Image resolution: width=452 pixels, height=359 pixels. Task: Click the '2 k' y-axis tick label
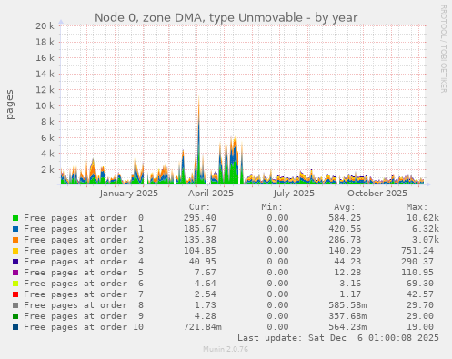click(x=47, y=170)
